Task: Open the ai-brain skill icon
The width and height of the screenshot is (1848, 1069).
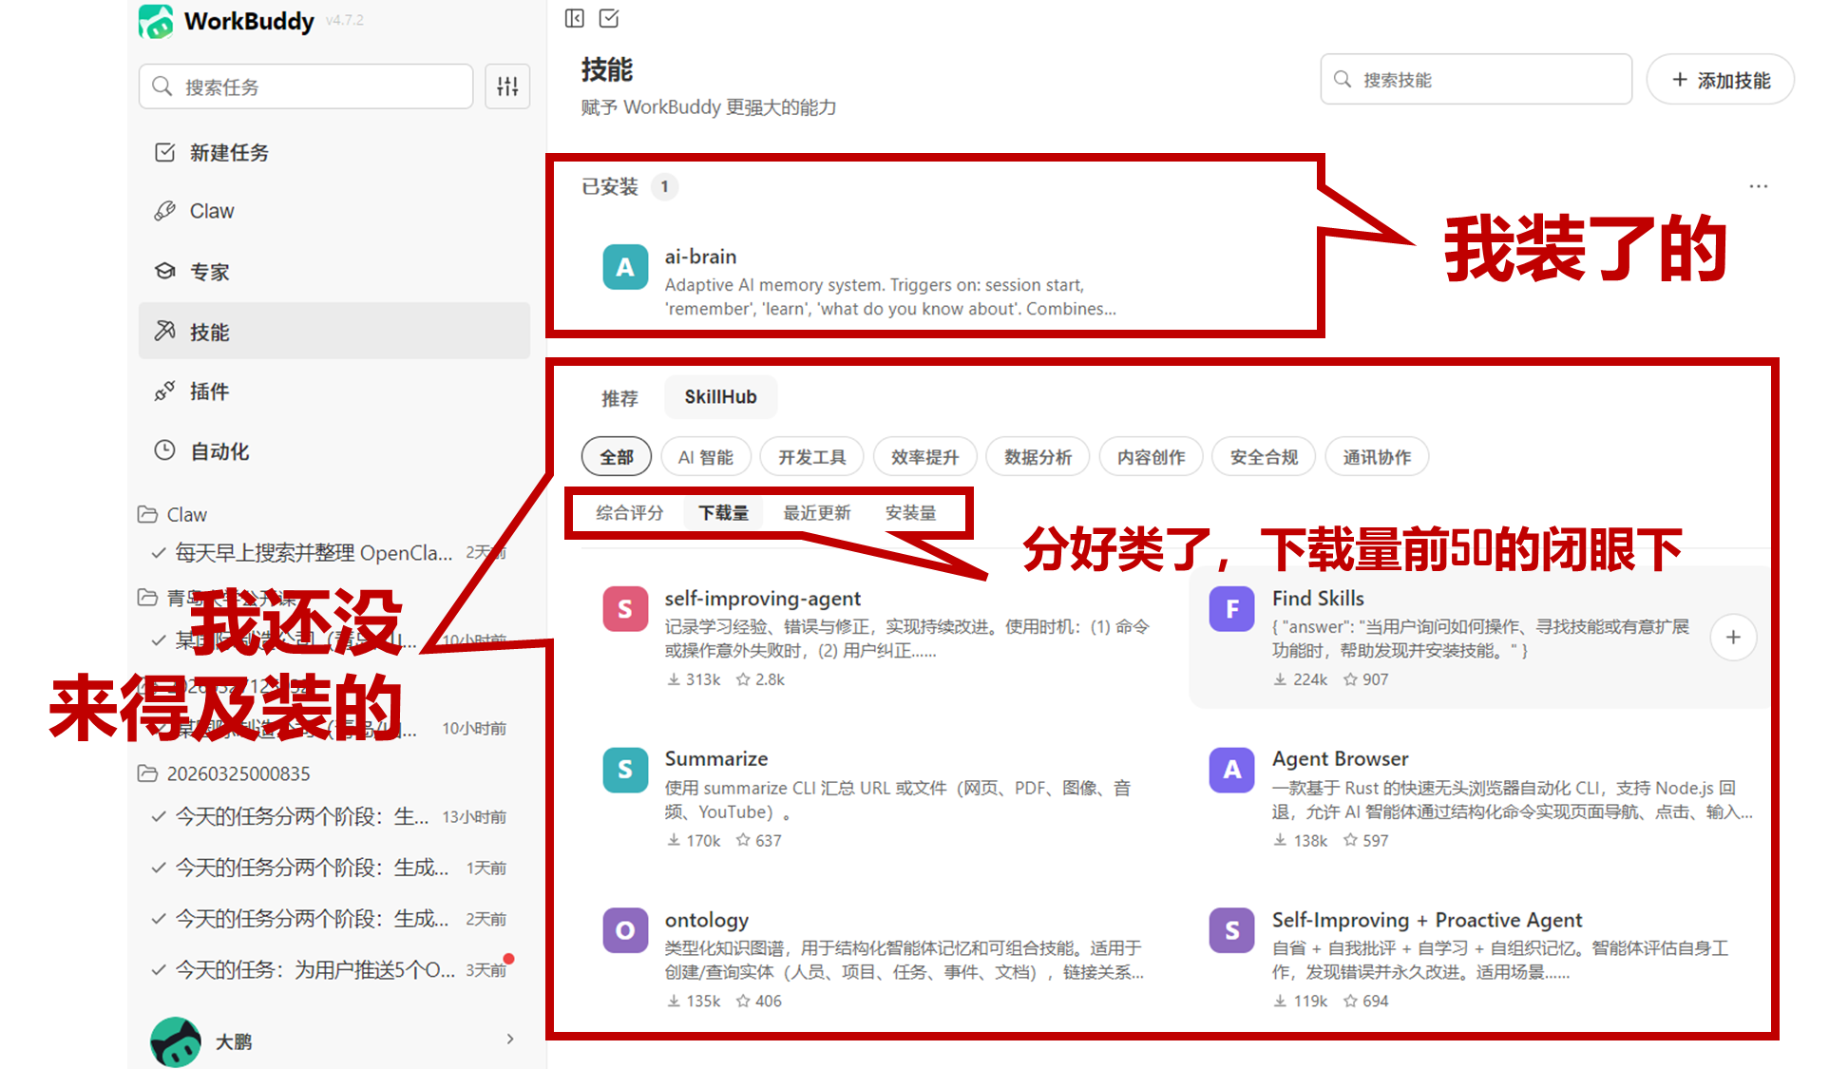Action: (x=625, y=267)
